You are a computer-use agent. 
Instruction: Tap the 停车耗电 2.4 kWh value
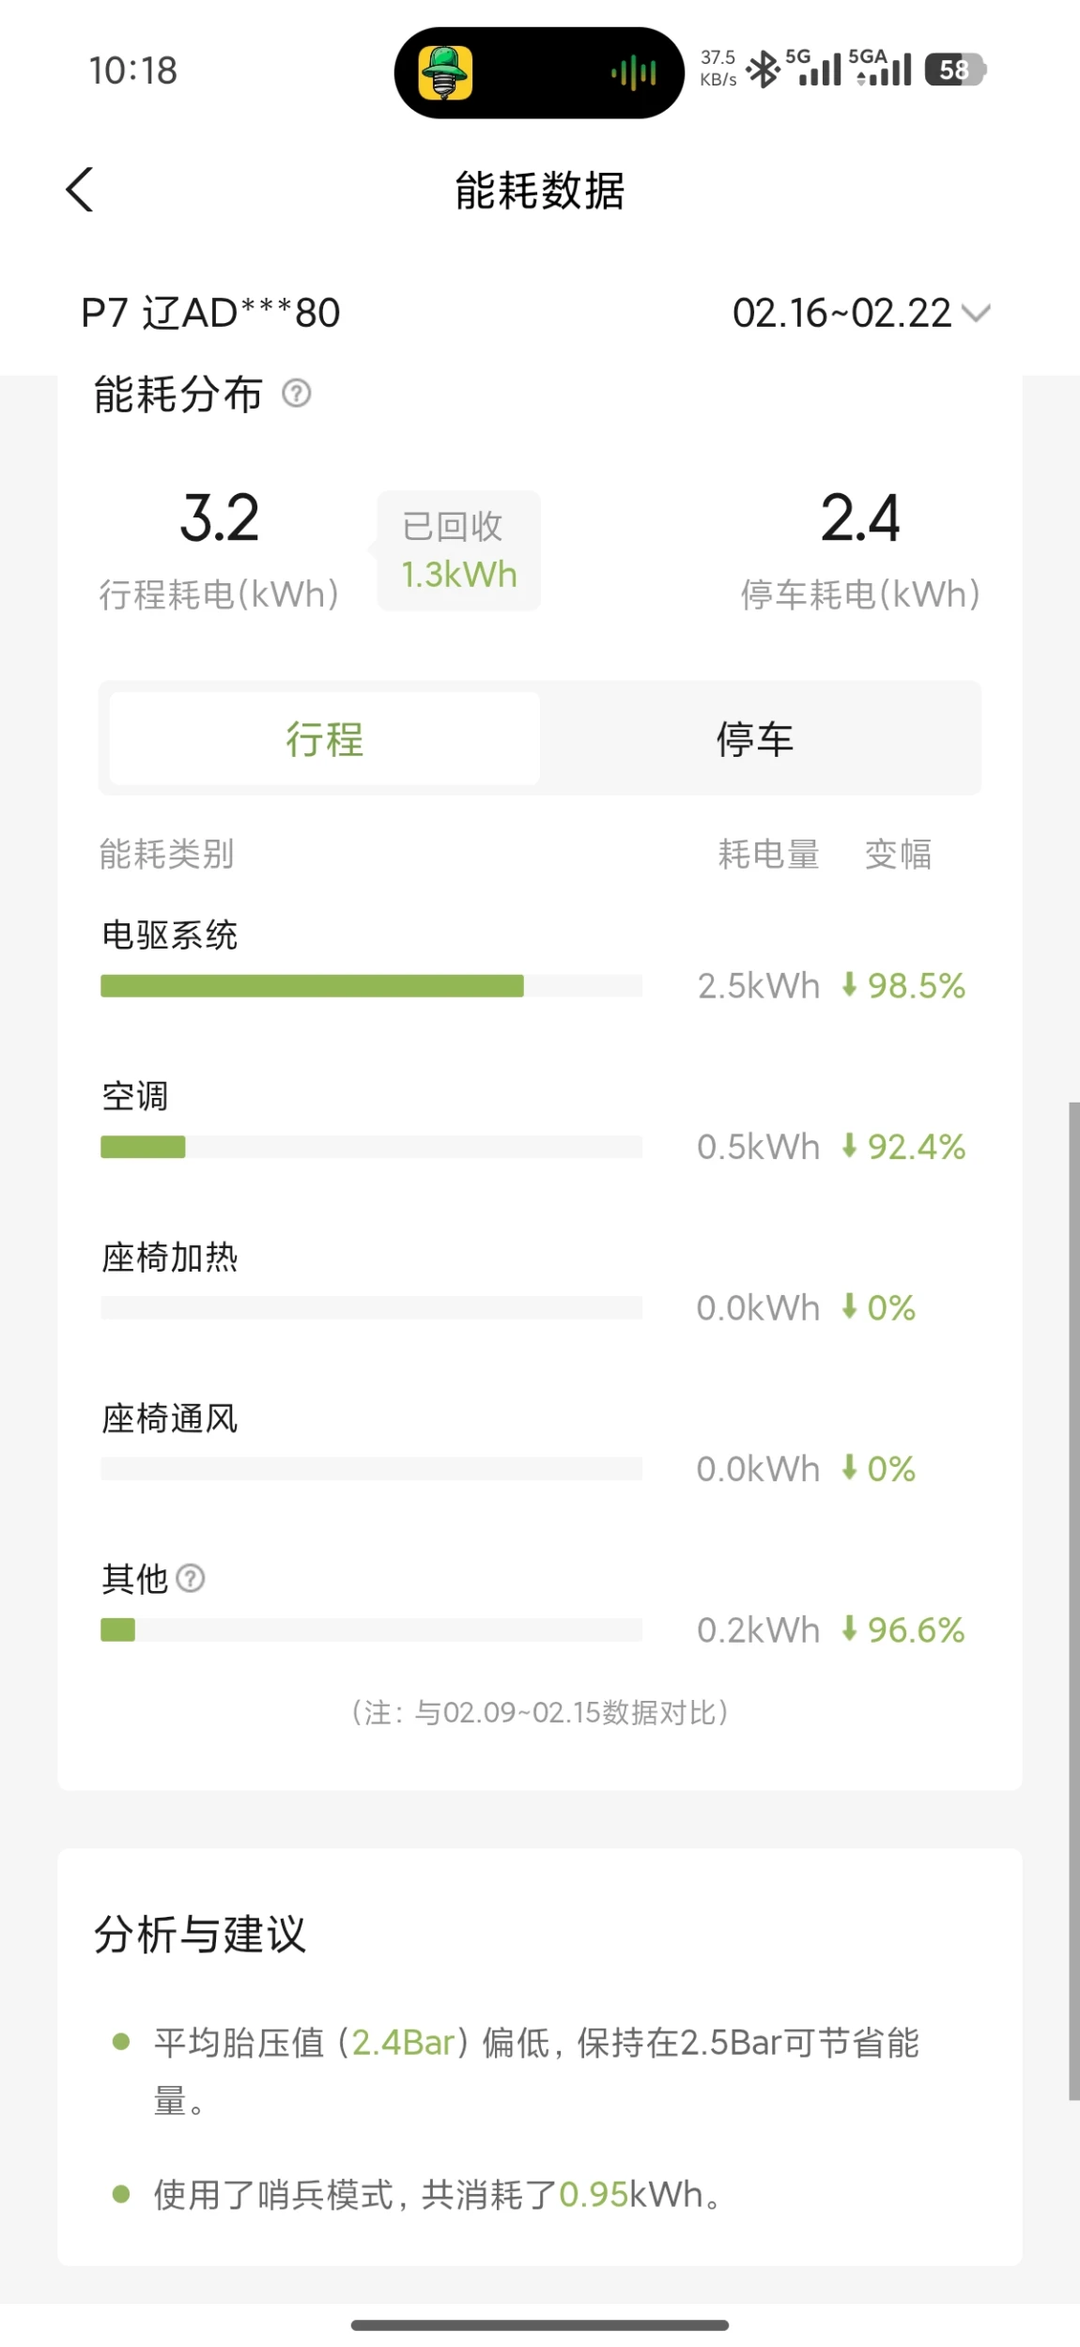[x=860, y=517]
